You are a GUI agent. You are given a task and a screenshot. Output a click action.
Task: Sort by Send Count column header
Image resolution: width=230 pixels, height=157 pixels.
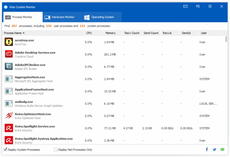pyautogui.click(x=151, y=33)
